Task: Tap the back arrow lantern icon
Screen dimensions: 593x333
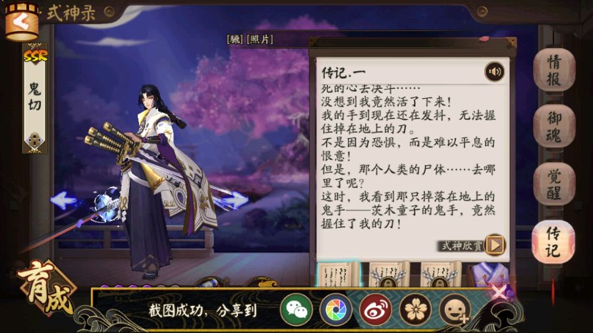Action: pos(22,21)
